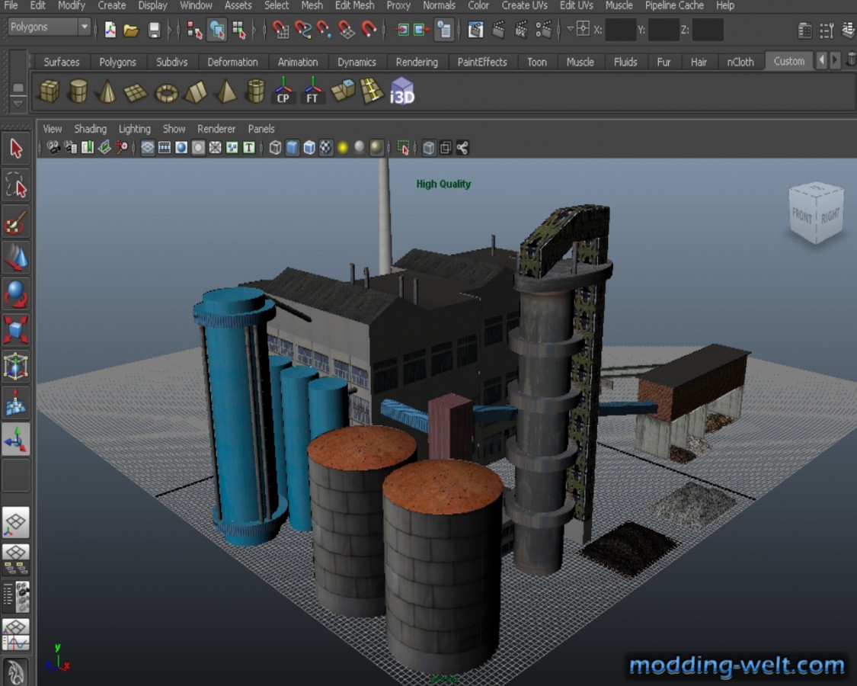Open a scene with the folder icon
Screen dimensions: 857x686
[x=131, y=30]
